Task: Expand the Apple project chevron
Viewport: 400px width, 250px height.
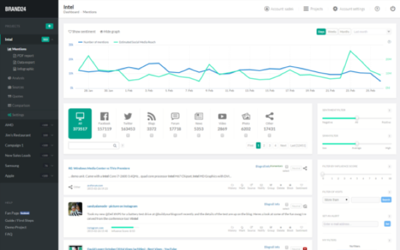Action: point(52,176)
